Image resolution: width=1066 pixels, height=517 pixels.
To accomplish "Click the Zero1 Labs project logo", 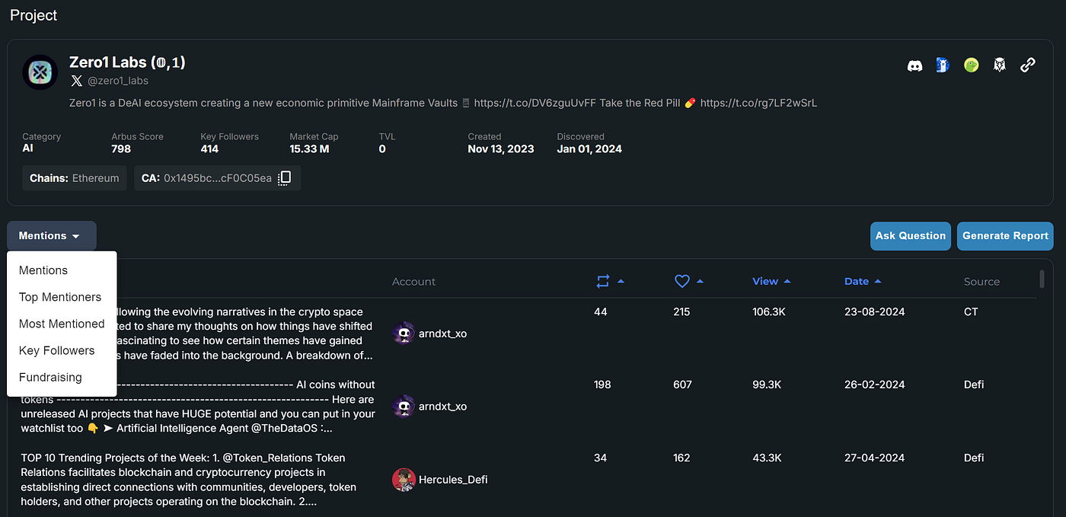I will [40, 72].
